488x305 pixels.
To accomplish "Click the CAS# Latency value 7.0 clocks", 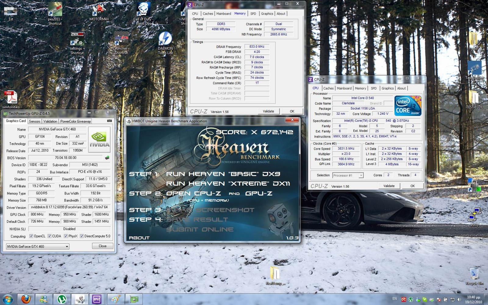I will [257, 57].
